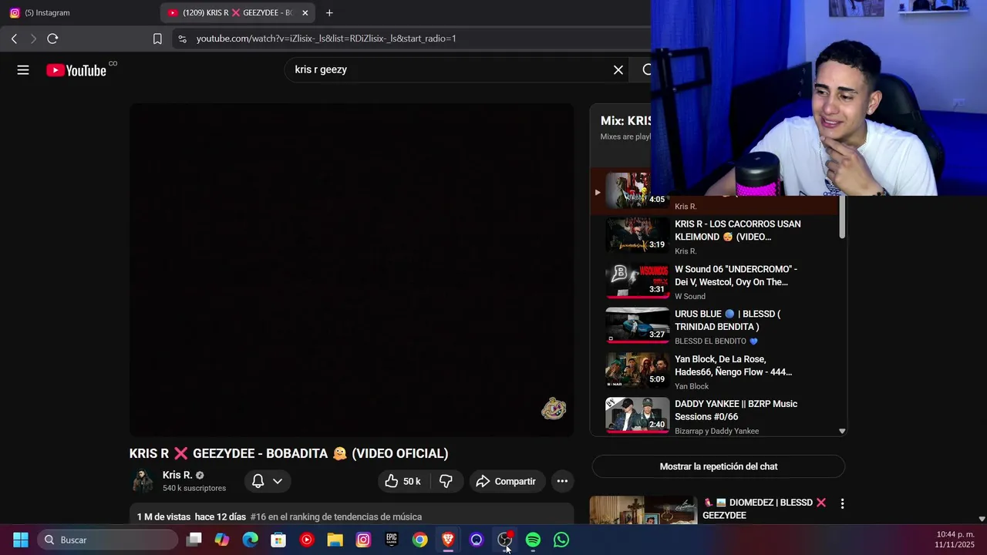Launch Copilot from the taskbar
Viewport: 987px width, 555px height.
coord(222,540)
